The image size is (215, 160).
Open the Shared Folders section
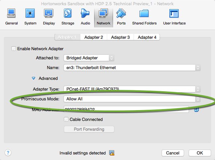[144, 17]
